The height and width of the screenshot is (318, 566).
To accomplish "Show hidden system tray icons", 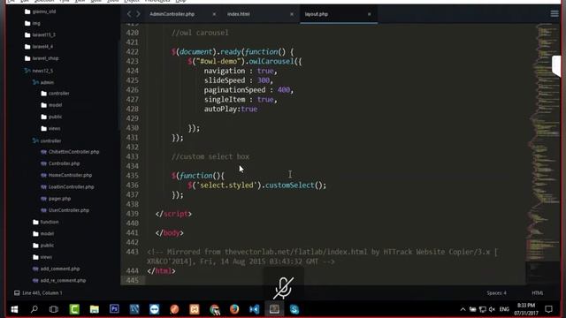I will (463, 309).
